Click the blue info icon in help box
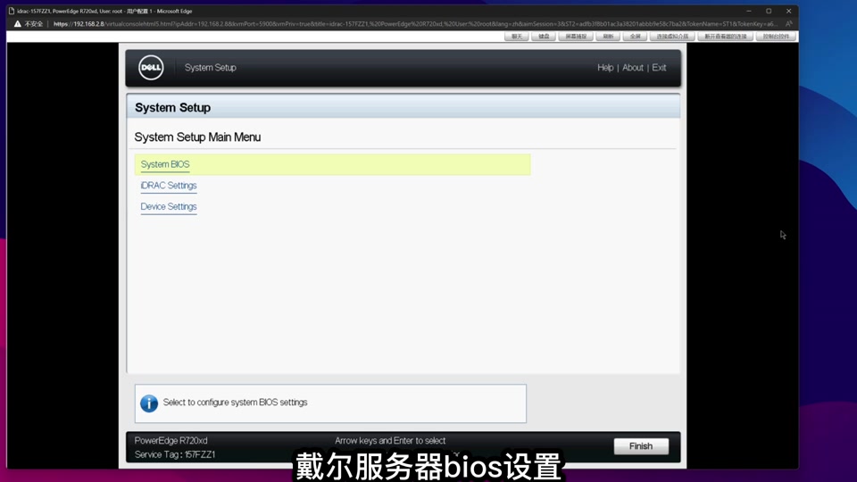Screen dimensions: 857x482 pos(149,403)
